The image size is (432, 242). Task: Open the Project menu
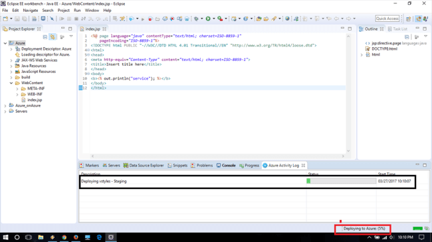coord(63,11)
